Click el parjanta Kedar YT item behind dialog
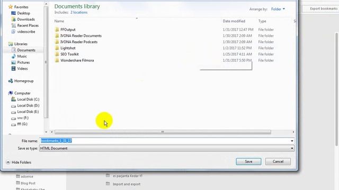 pyautogui.click(x=128, y=176)
